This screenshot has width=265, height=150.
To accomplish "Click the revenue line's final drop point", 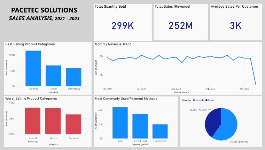I will (255, 84).
